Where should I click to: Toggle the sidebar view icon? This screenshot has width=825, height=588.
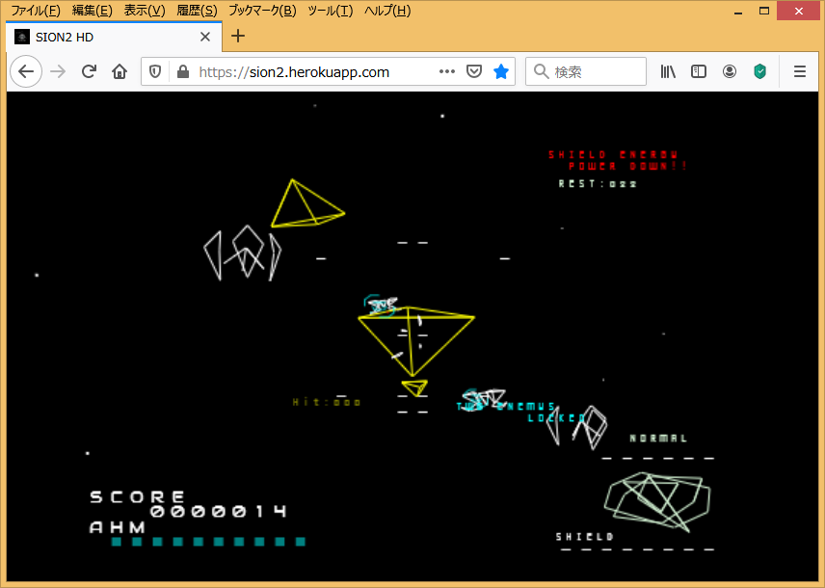click(699, 71)
